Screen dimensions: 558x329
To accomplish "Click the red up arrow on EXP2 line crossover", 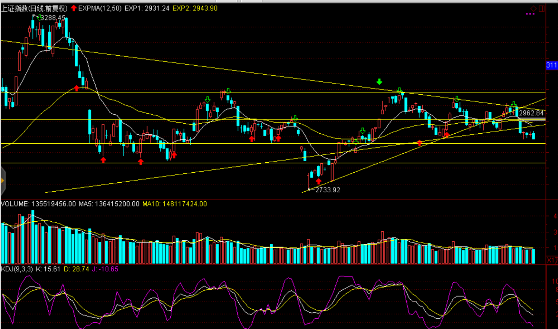I will pos(77,88).
